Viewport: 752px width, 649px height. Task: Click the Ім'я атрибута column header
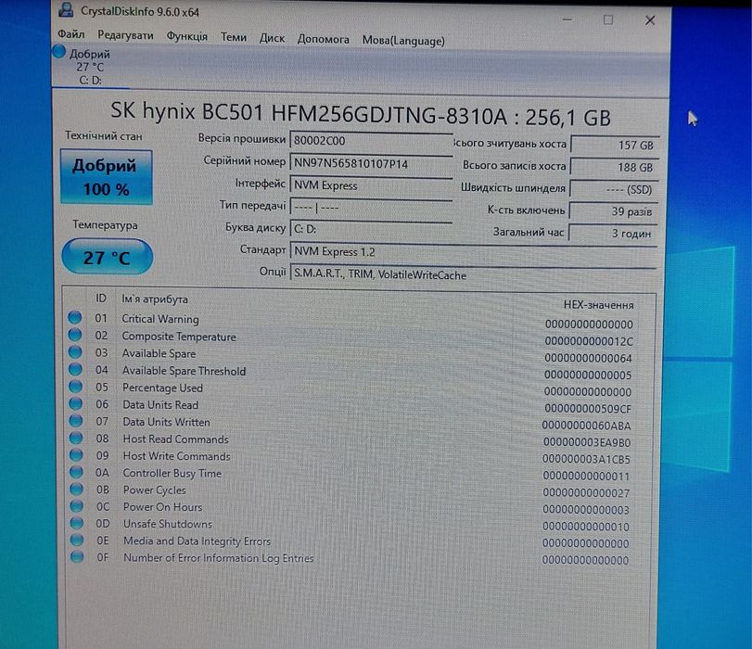click(x=155, y=299)
